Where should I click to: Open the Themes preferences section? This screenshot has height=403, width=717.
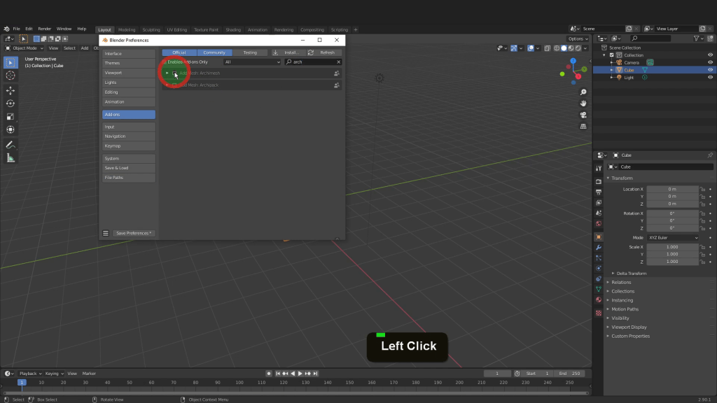[x=127, y=63]
